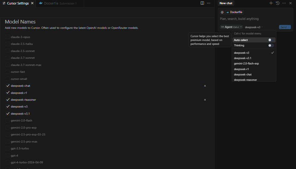Uncheck the deepseek-chat checkbox
Screen dimensions: 296x169
pos(7,86)
